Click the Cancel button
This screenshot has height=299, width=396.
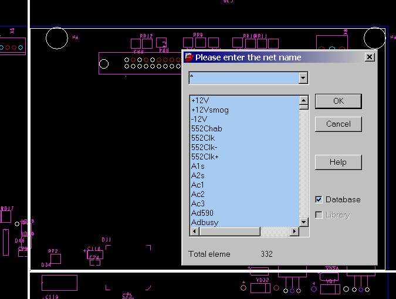click(x=338, y=124)
